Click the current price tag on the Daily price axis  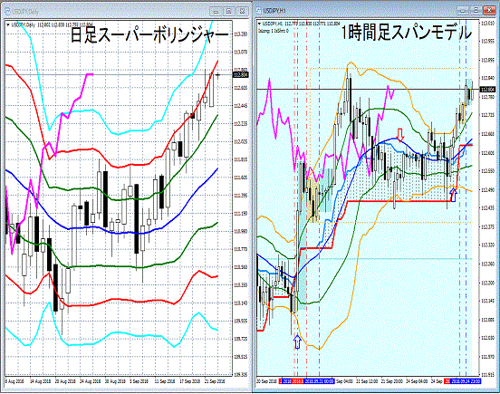(241, 75)
